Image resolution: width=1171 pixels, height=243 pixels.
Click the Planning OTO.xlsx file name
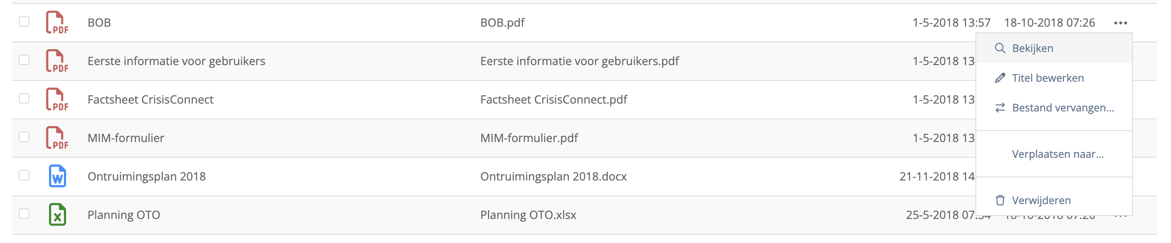point(528,215)
